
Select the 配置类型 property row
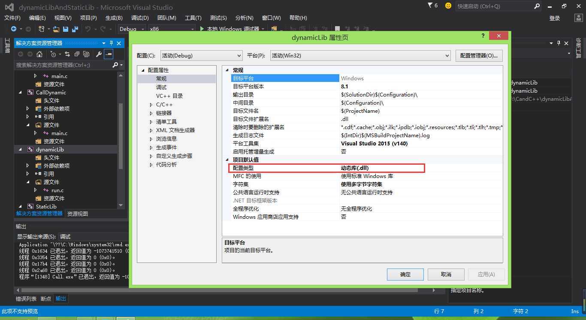click(367, 168)
